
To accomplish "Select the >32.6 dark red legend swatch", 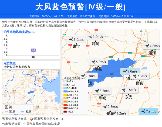I will [65, 111].
